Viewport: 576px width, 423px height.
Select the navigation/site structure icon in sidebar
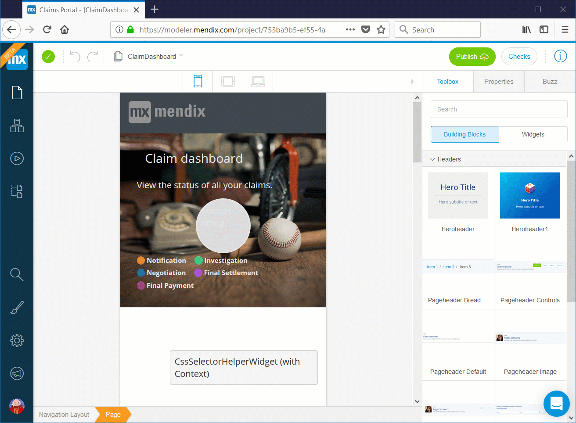tap(17, 126)
